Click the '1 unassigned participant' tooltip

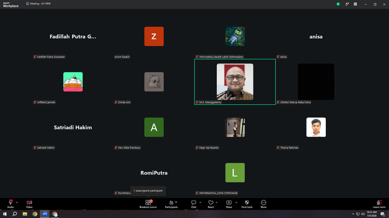pyautogui.click(x=148, y=191)
